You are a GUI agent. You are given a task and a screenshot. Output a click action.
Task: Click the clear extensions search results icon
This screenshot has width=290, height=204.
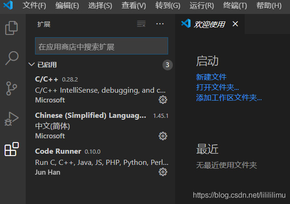[141, 24]
